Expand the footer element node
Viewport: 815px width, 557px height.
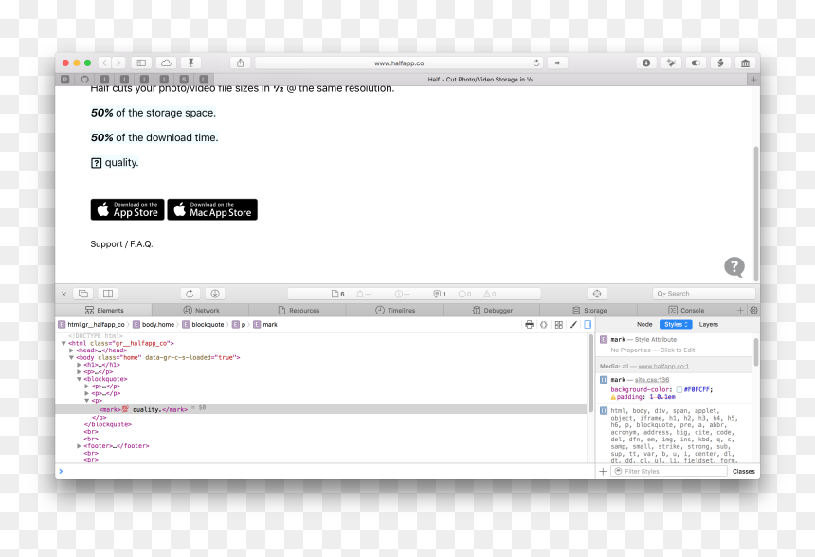point(79,446)
